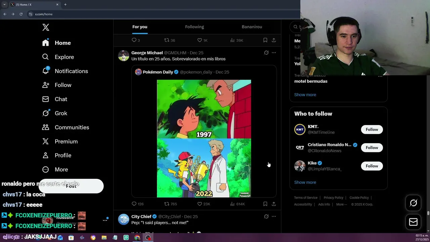Open the Terms of Service link
The height and width of the screenshot is (242, 430).
coord(306,198)
